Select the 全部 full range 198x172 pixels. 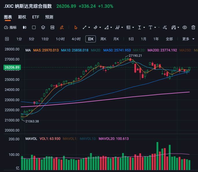tap(169, 39)
